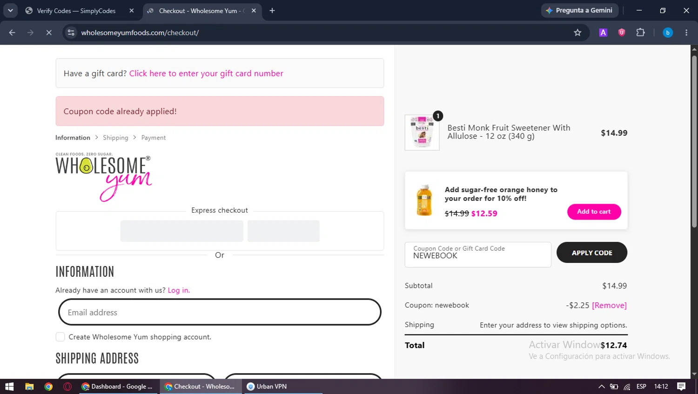Focus the Coupon Code or Gift Card field
Screen dimensions: 698x394
(x=478, y=254)
